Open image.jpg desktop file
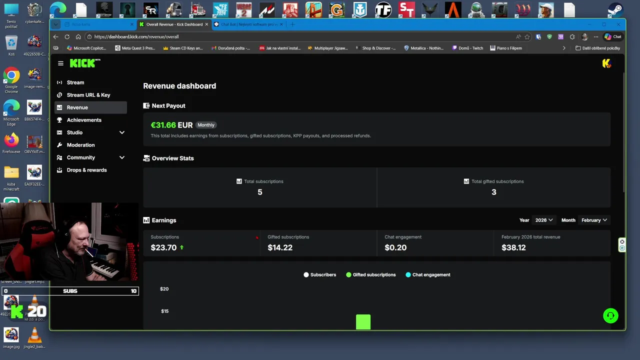The image size is (640, 360). (11, 337)
